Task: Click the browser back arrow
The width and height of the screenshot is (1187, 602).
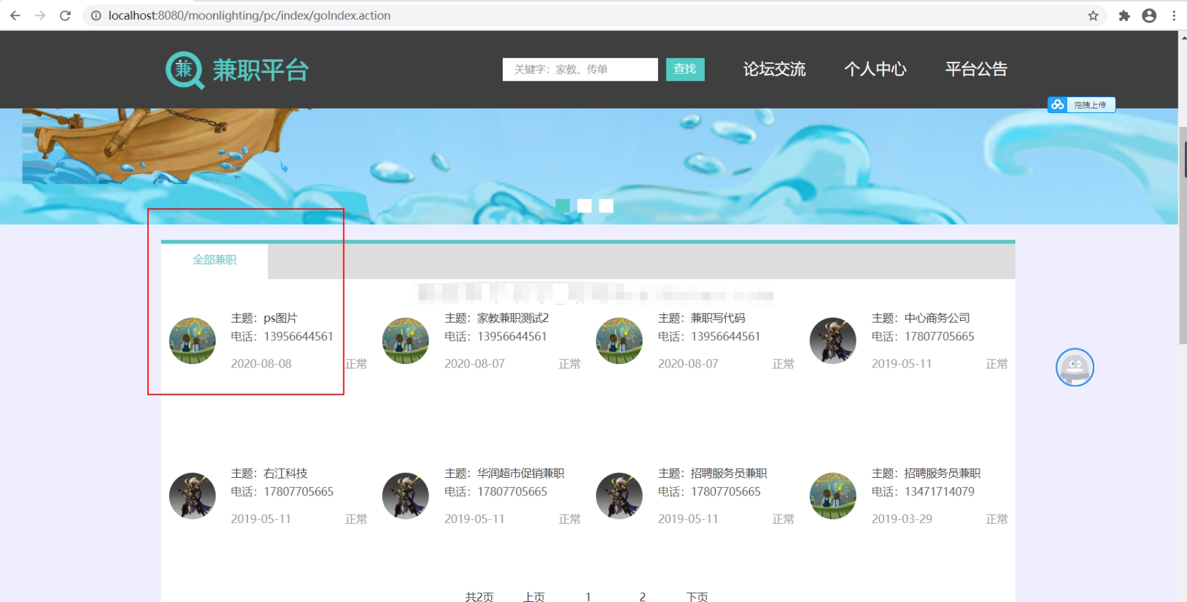Action: (x=15, y=15)
